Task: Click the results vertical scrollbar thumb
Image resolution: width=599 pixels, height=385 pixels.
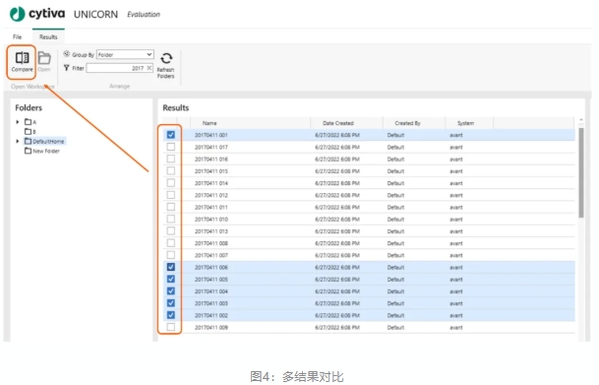Action: 581,173
